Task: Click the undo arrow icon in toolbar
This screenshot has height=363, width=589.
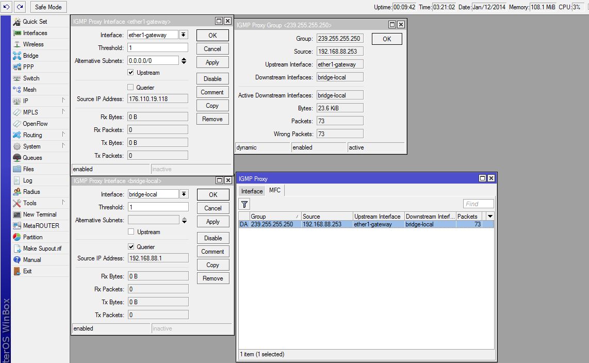Action: [x=6, y=7]
